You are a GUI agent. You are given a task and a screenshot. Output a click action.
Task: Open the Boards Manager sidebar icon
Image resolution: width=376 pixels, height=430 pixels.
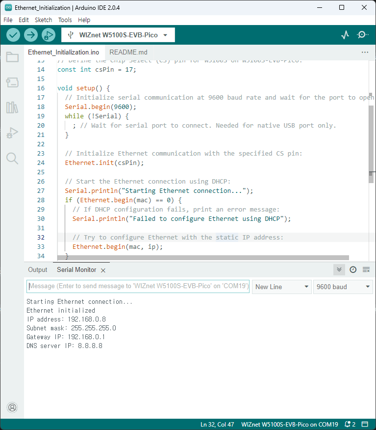point(12,82)
